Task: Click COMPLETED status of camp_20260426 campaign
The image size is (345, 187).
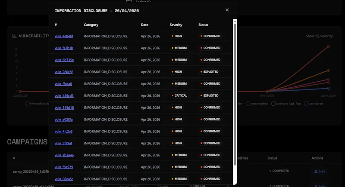Action: click(279, 171)
